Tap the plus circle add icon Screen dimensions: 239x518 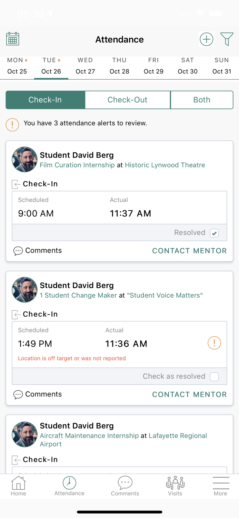[x=206, y=39]
